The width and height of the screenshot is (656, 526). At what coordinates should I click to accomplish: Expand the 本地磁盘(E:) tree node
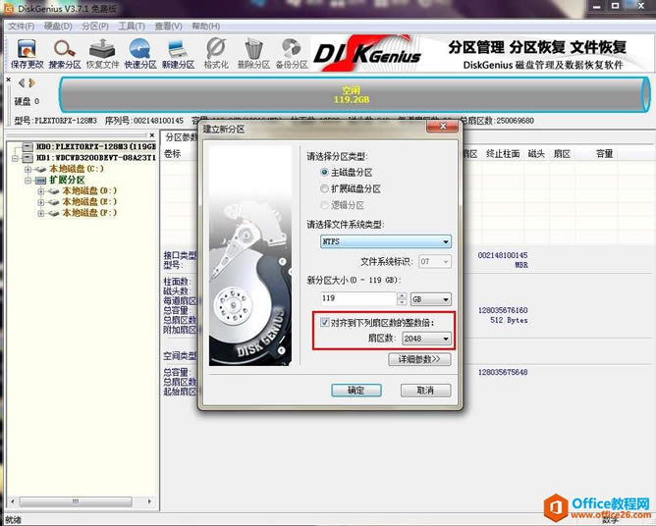(x=41, y=202)
